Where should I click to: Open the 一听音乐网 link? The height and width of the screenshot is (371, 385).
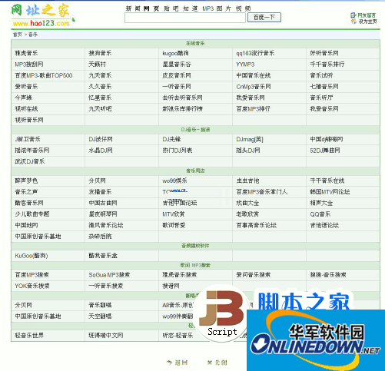coord(177,87)
